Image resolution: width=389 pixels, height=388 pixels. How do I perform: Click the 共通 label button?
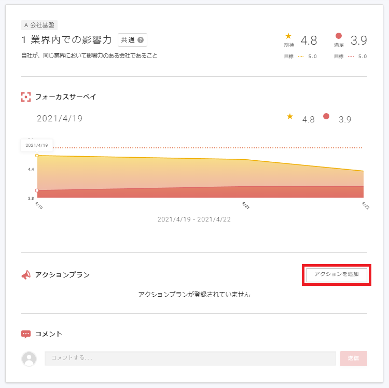click(x=132, y=40)
